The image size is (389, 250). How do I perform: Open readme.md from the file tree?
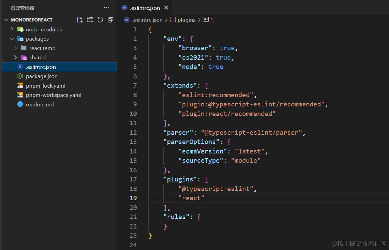40,105
